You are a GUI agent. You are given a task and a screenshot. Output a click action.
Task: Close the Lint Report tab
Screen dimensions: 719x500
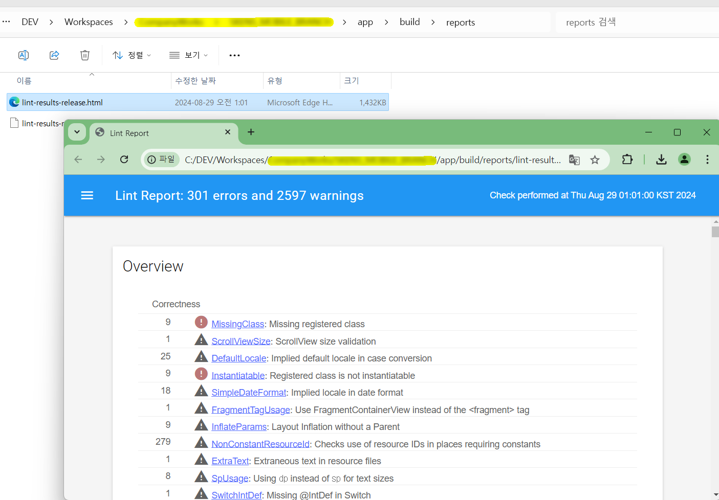pyautogui.click(x=228, y=132)
